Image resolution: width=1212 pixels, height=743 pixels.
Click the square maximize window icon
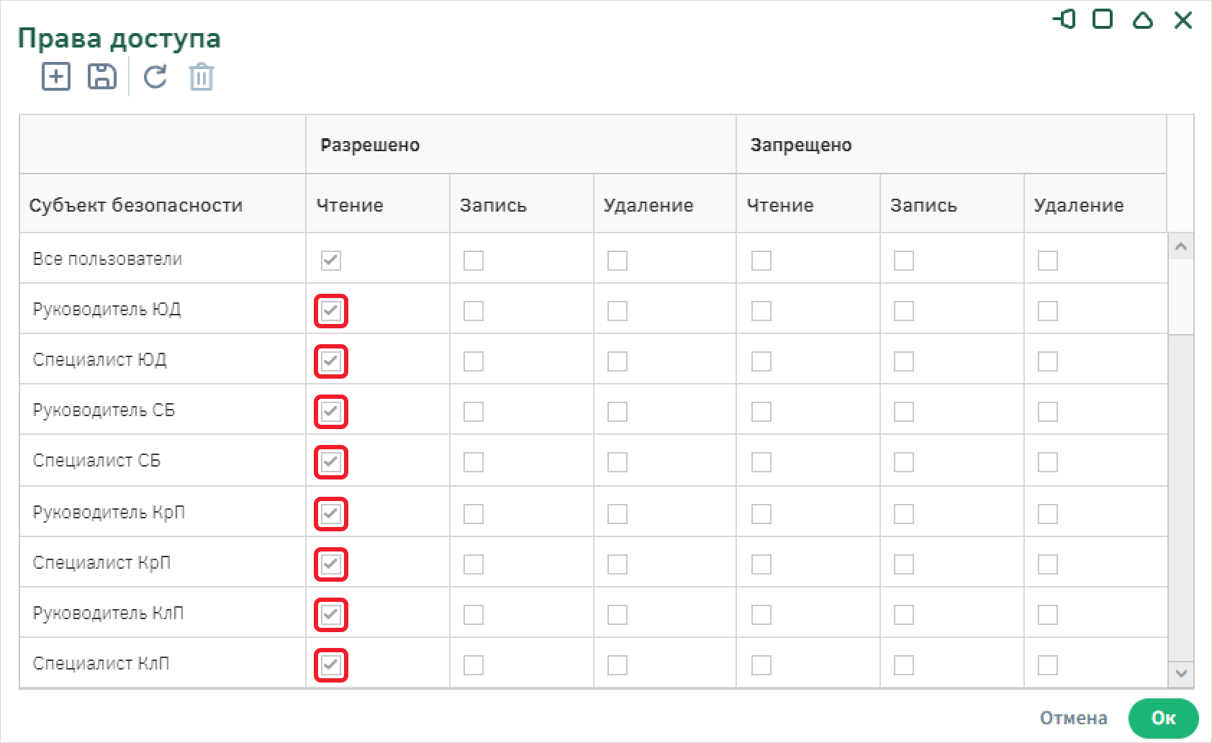point(1103,19)
